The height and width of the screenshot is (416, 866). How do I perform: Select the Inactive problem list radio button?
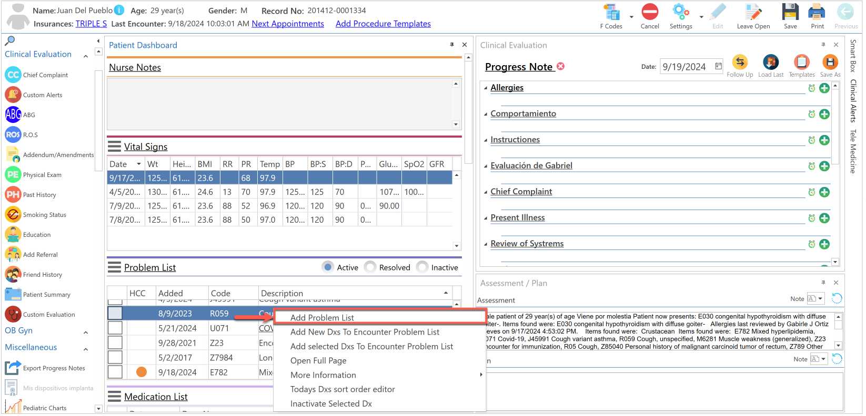tap(422, 267)
